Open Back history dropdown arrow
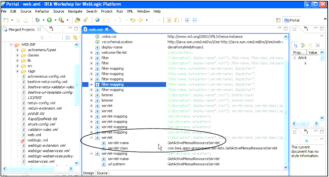This screenshot has height=177, width=329. pyautogui.click(x=147, y=20)
